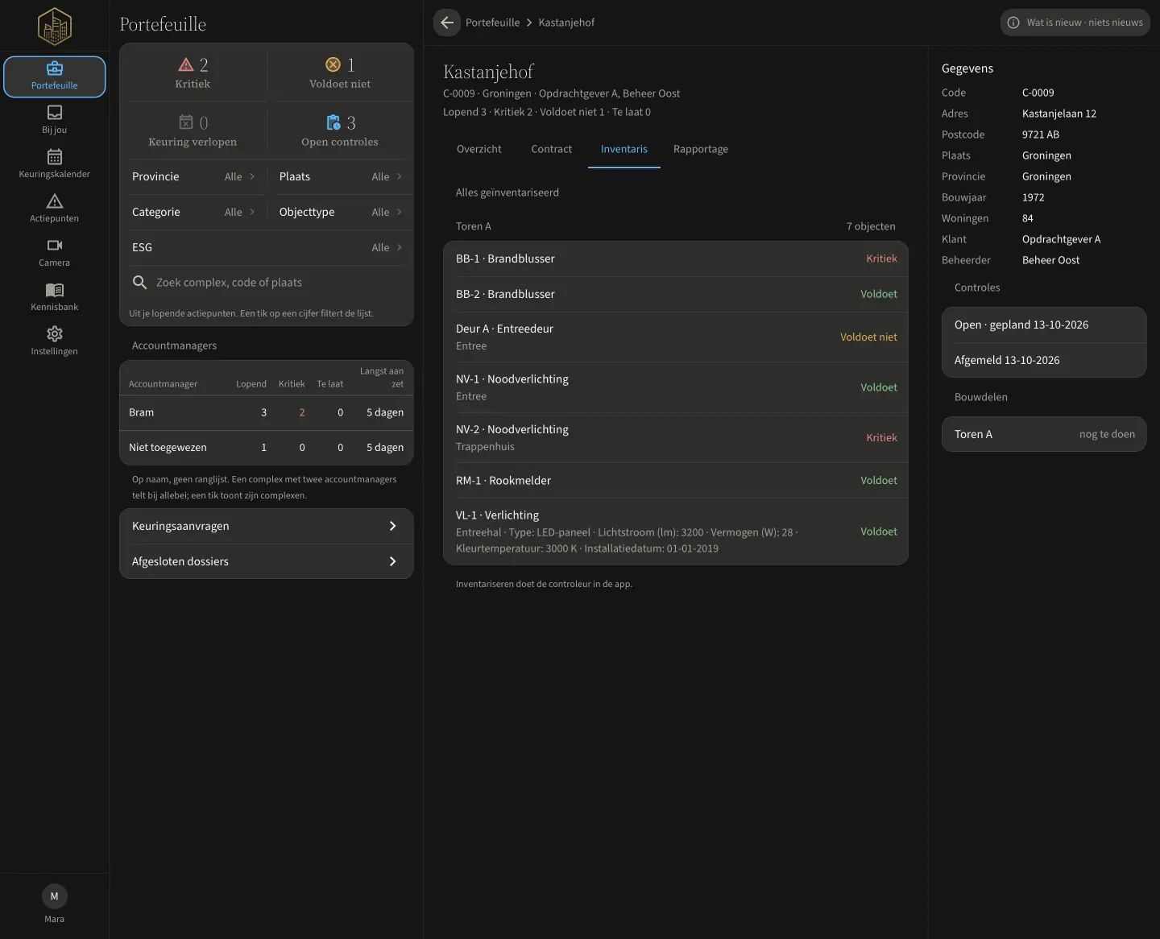Open Wat is nieuw notice button
This screenshot has width=1160, height=939.
click(1075, 23)
